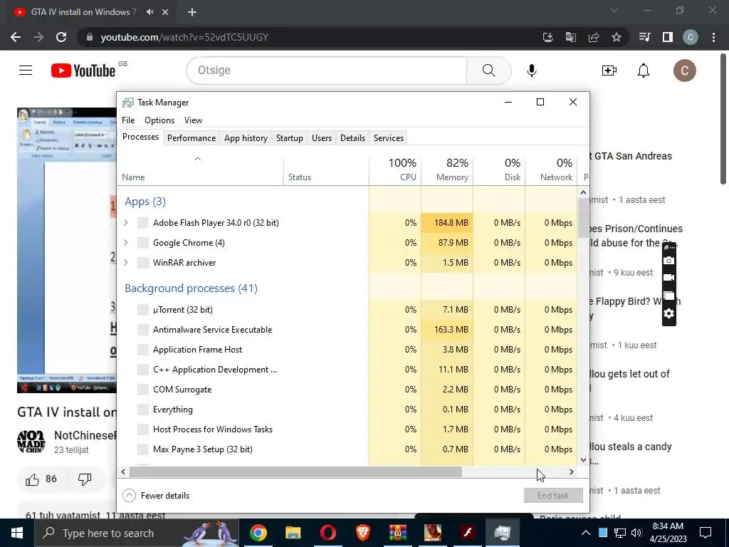The height and width of the screenshot is (547, 729).
Task: Sort processes by CPU column
Action: point(395,170)
